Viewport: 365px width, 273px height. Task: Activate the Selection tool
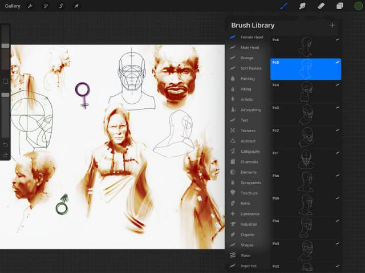point(61,6)
